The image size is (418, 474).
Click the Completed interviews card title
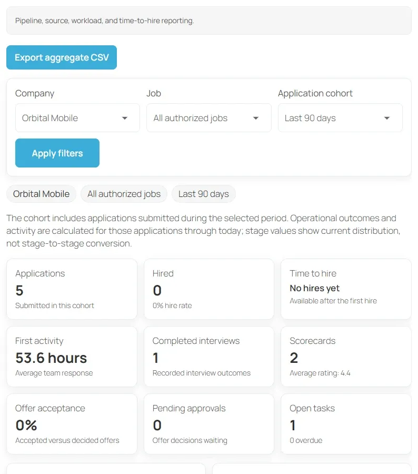[x=196, y=341]
